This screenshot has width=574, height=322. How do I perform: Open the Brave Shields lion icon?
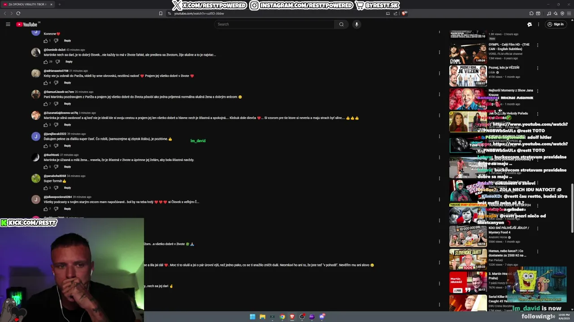pos(404,13)
